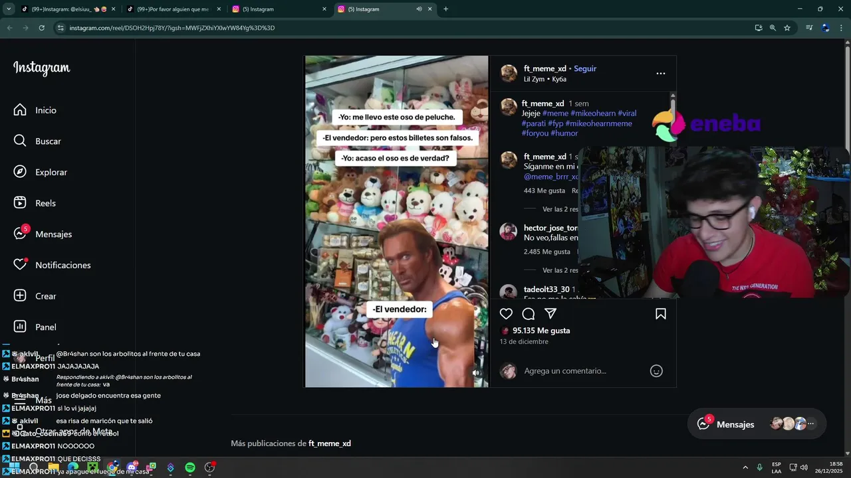View who liked: 95.135 Me gusta
This screenshot has height=478, width=851.
541,331
